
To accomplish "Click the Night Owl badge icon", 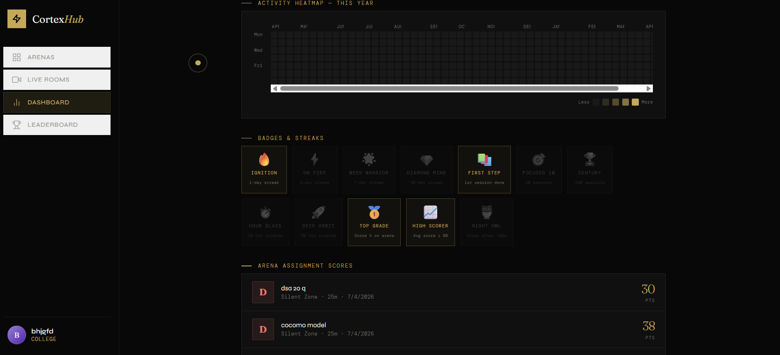I will (x=487, y=213).
